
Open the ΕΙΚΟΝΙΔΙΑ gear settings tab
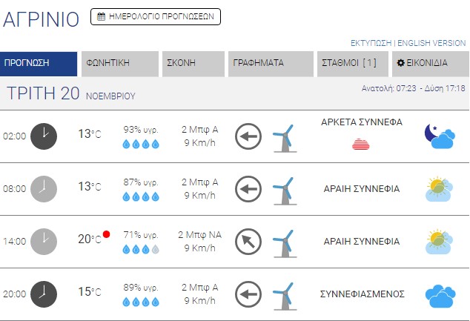[x=431, y=64]
